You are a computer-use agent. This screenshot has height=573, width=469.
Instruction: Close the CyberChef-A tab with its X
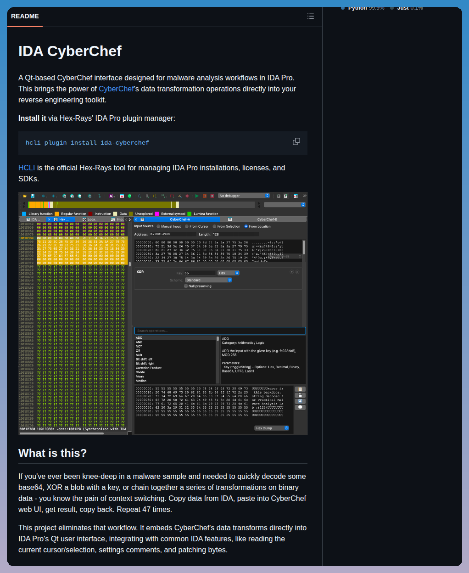(136, 219)
